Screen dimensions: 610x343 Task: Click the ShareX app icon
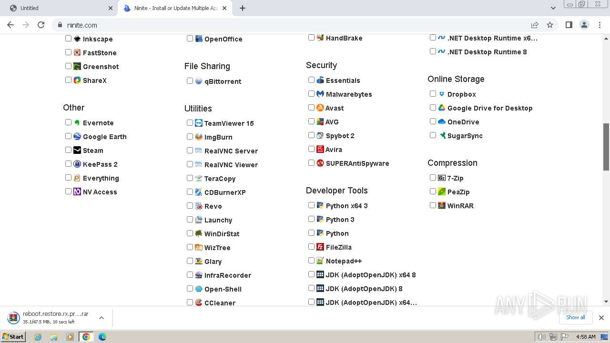click(x=77, y=80)
